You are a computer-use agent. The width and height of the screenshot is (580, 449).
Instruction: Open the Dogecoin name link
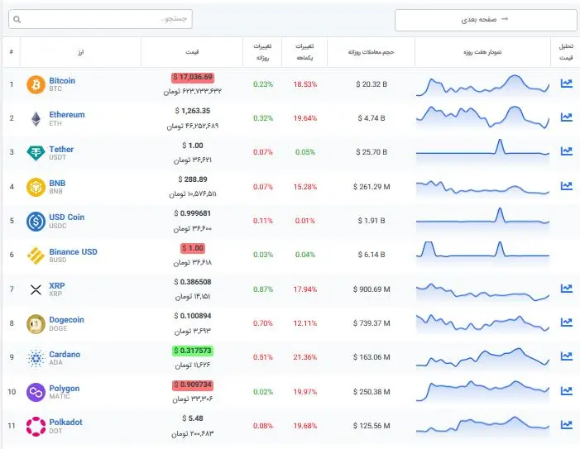coord(66,320)
